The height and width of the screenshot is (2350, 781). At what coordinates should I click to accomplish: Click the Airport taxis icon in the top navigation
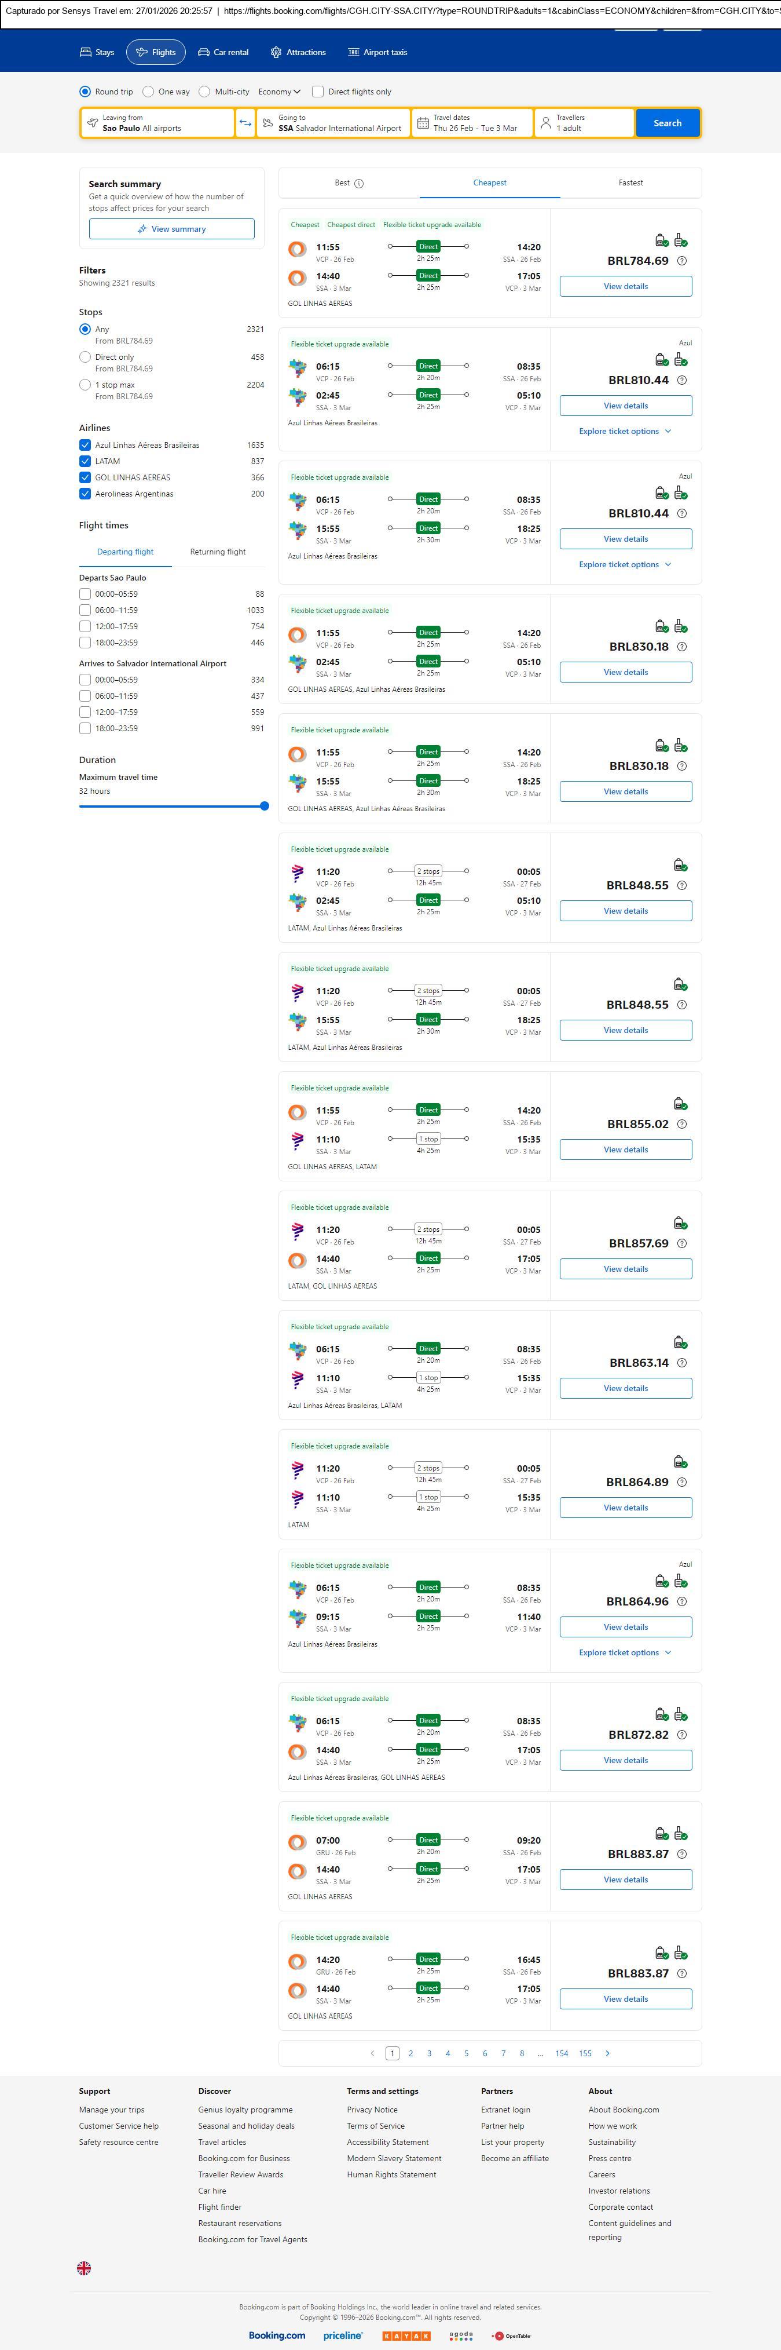coord(354,53)
